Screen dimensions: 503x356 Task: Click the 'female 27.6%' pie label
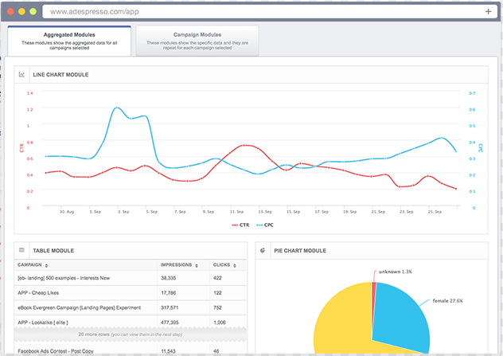click(448, 301)
